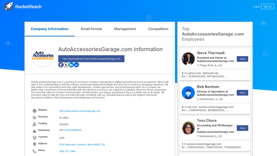Viewport: 277px width, 156px height.
Task: Click the Steve Therriault name heading
Action: click(x=211, y=53)
